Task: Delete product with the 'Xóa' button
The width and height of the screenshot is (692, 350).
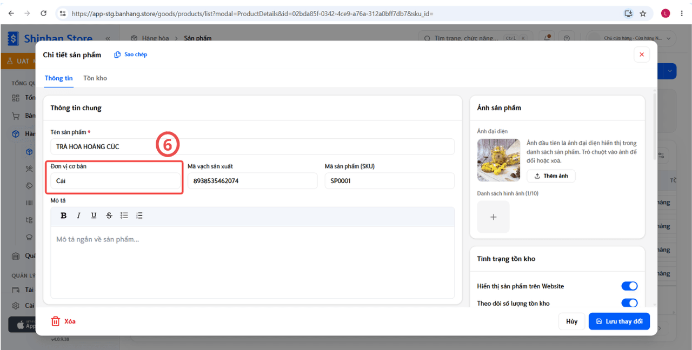Action: click(63, 321)
